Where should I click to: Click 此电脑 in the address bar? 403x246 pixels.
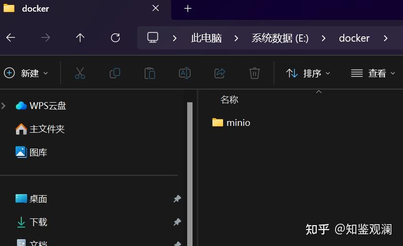coord(207,38)
